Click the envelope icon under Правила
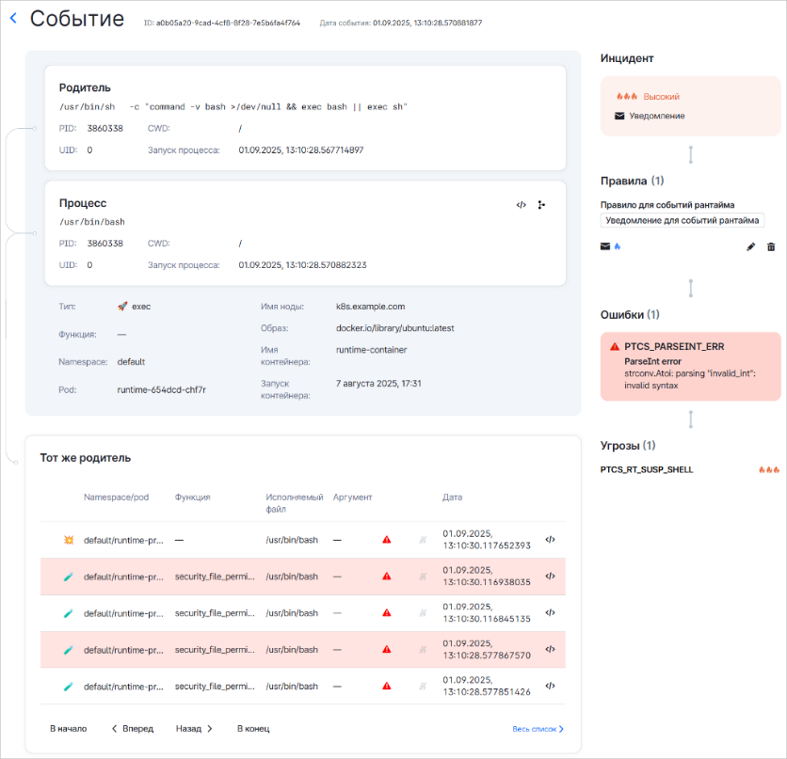The height and width of the screenshot is (759, 787). (605, 246)
